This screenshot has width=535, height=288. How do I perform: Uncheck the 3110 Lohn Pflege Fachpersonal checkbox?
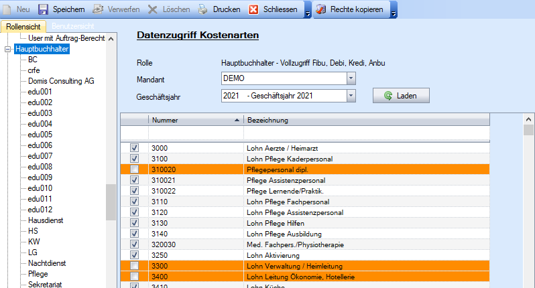click(135, 202)
